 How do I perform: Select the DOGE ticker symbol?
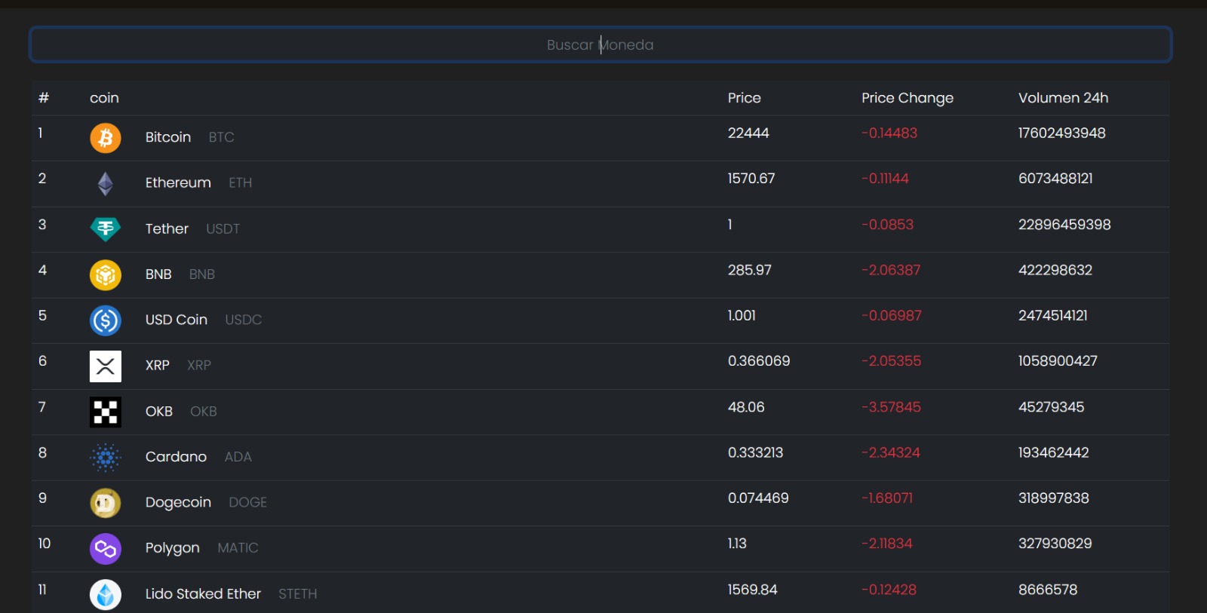click(x=248, y=502)
